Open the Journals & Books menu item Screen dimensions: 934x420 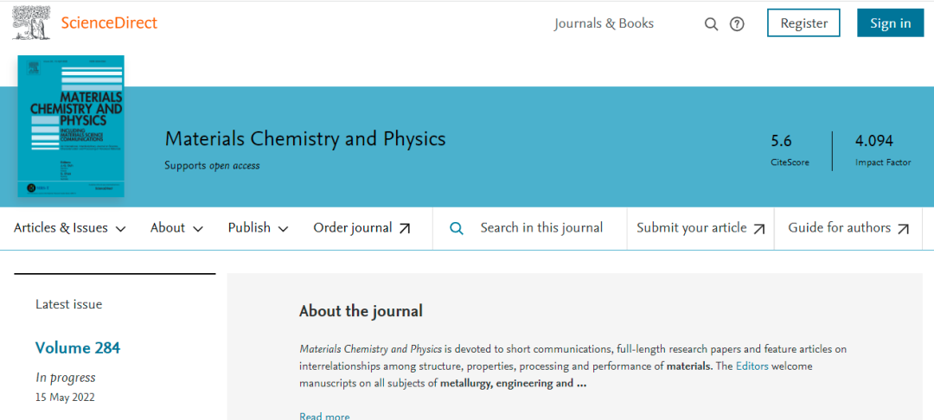tap(604, 23)
